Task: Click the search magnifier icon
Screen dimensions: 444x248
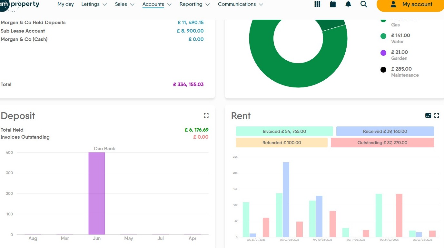Action: tap(364, 4)
